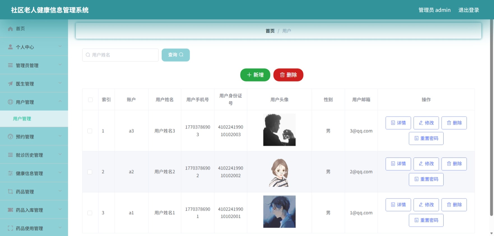Click the home icon beside 首页
Viewport: 494px width, 236px height.
[x=10, y=29]
